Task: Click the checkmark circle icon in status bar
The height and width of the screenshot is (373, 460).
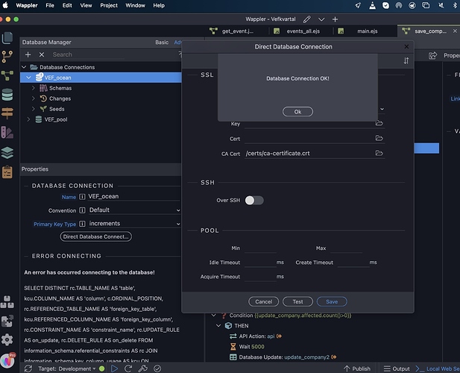Action: tap(157, 369)
